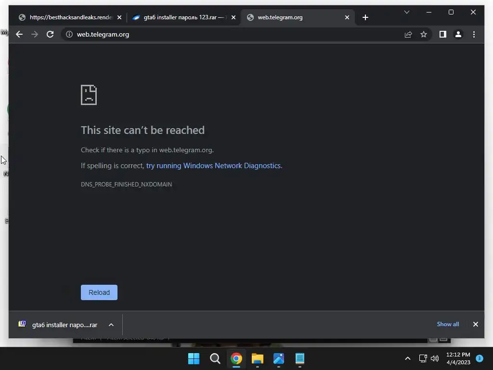The height and width of the screenshot is (370, 493).
Task: Click the forward navigation arrow
Action: pyautogui.click(x=35, y=34)
